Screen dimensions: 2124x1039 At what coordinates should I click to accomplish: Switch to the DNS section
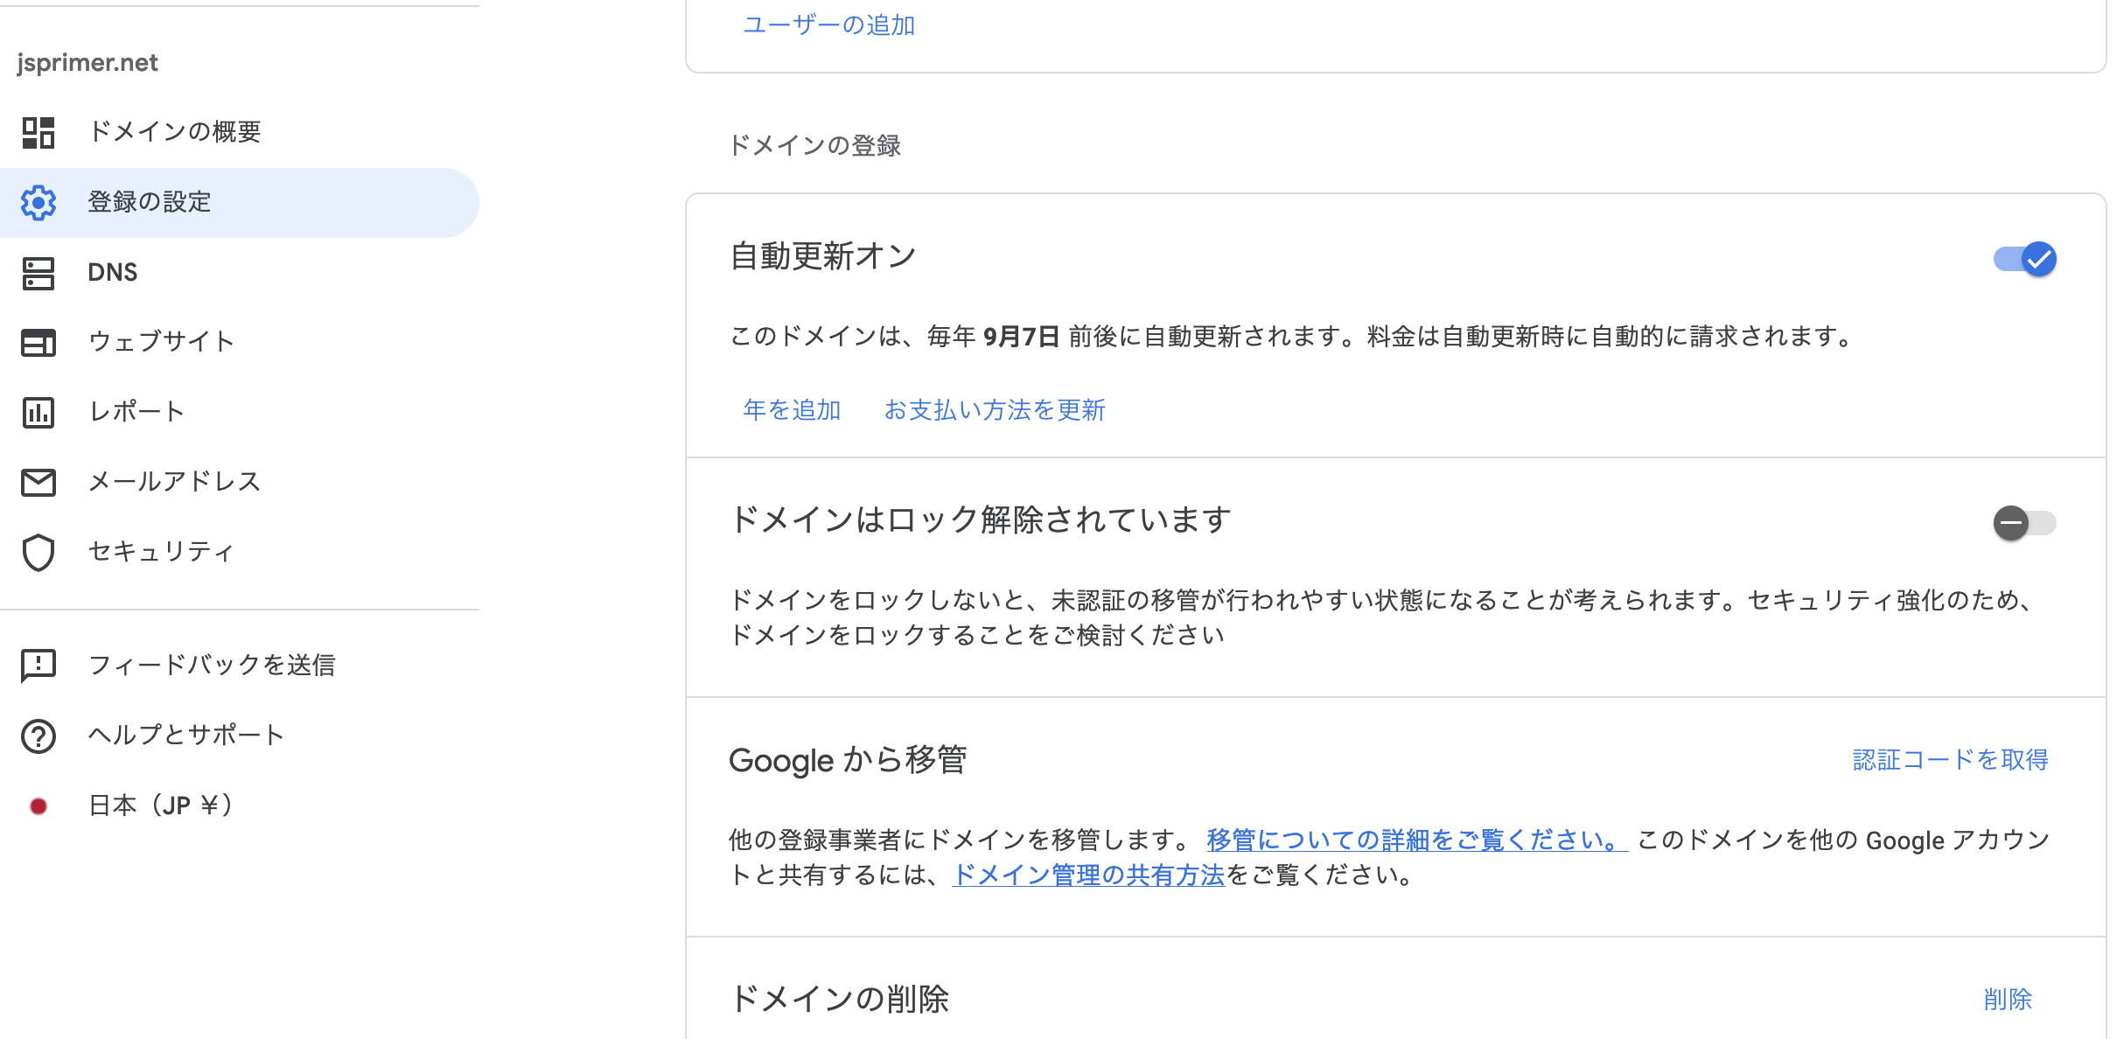click(112, 272)
